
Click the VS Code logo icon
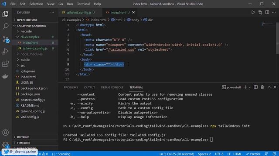(4, 4)
